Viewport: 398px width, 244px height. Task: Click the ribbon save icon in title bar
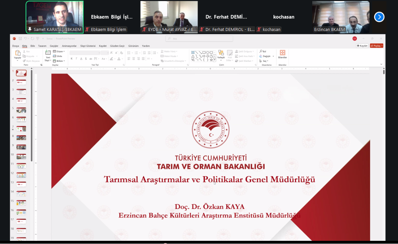20,39
